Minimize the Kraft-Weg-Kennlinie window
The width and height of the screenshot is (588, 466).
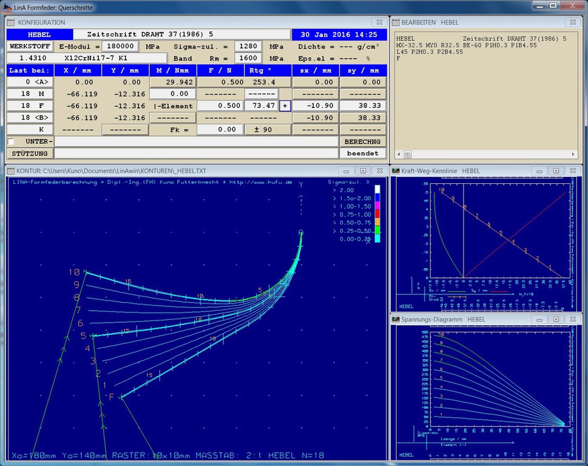[538, 171]
